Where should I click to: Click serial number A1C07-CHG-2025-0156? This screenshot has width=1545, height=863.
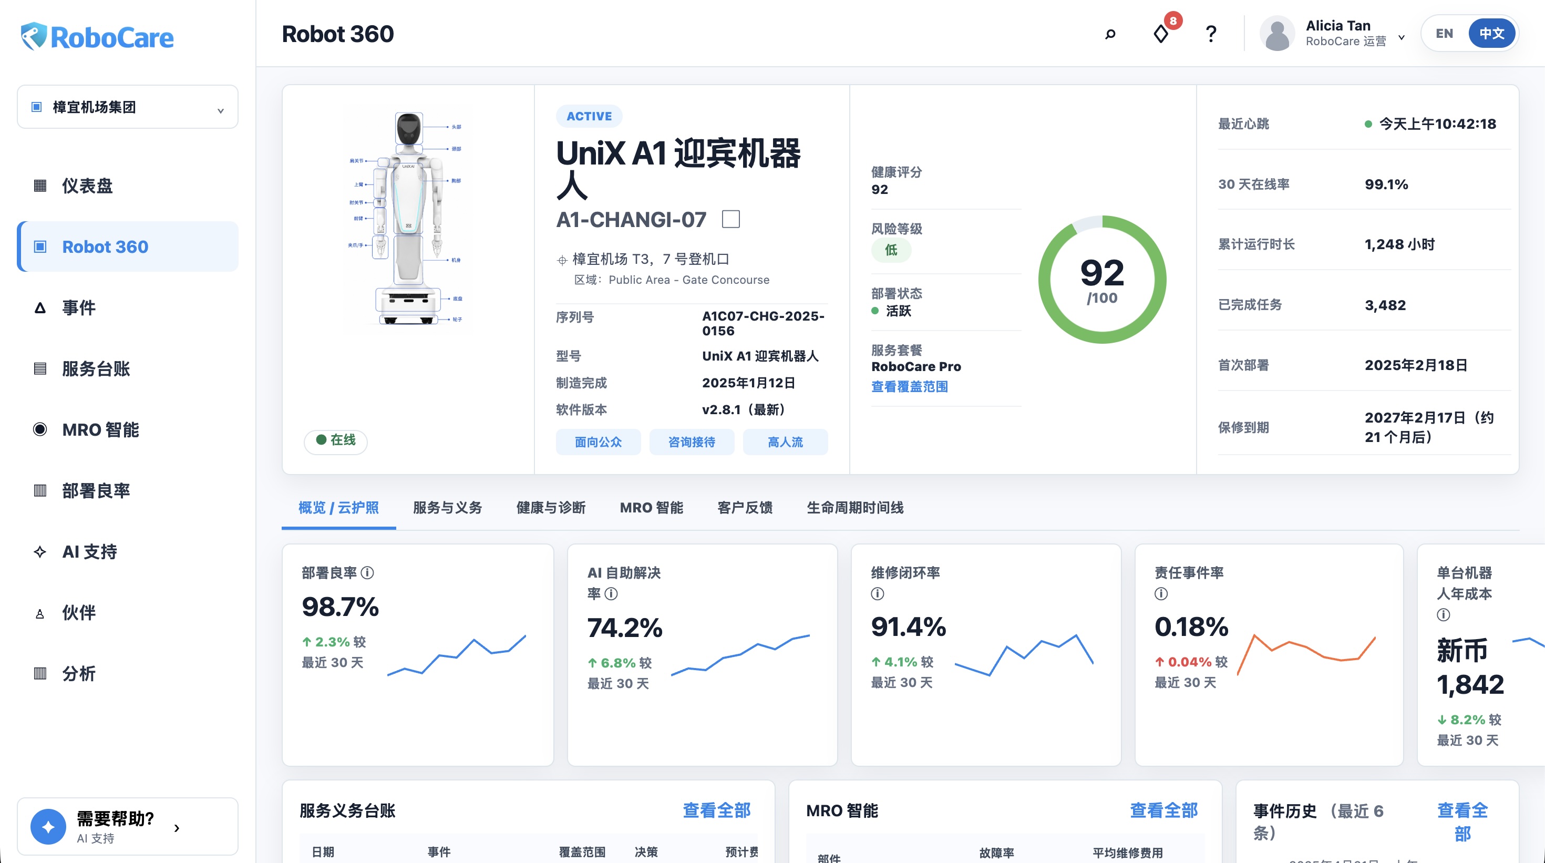[763, 323]
